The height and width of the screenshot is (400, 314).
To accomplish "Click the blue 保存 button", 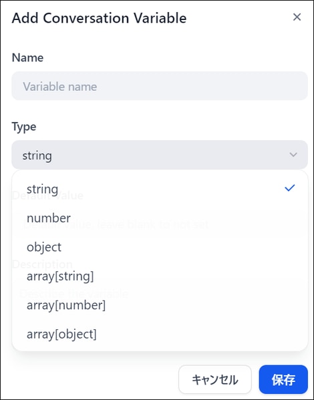I will point(283,379).
